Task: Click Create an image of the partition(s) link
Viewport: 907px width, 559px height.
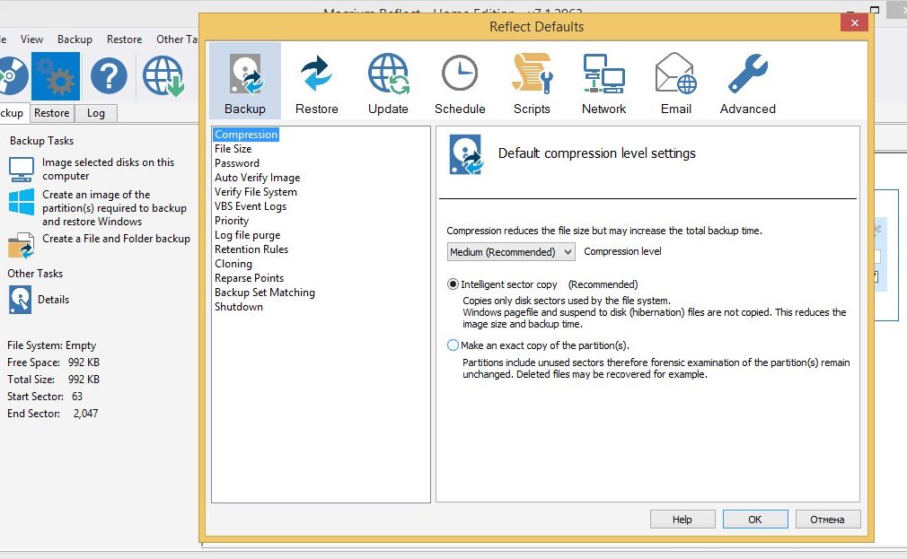Action: [x=115, y=208]
